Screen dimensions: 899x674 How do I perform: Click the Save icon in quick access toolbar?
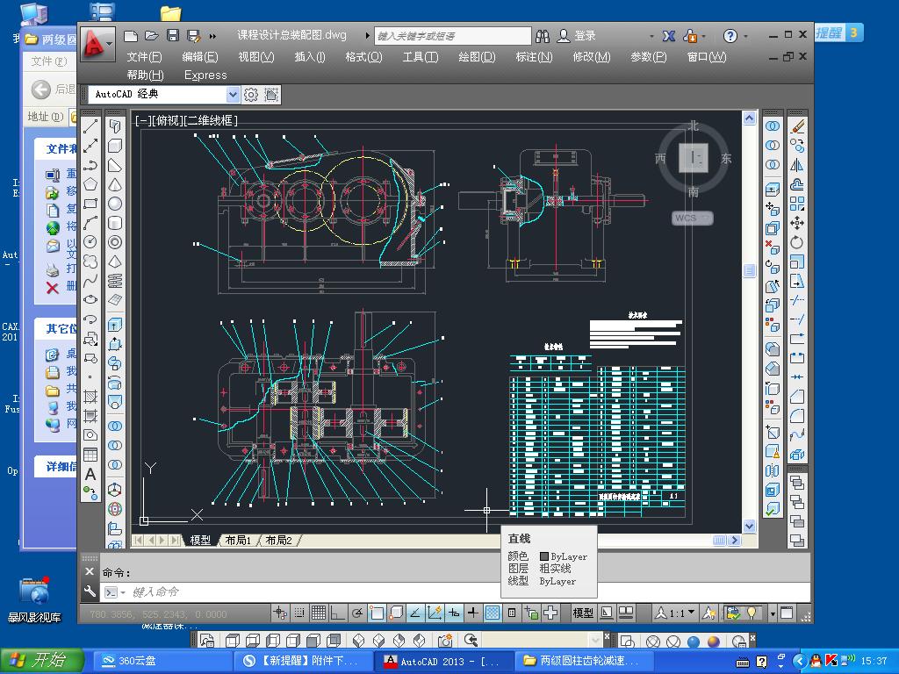pyautogui.click(x=173, y=36)
